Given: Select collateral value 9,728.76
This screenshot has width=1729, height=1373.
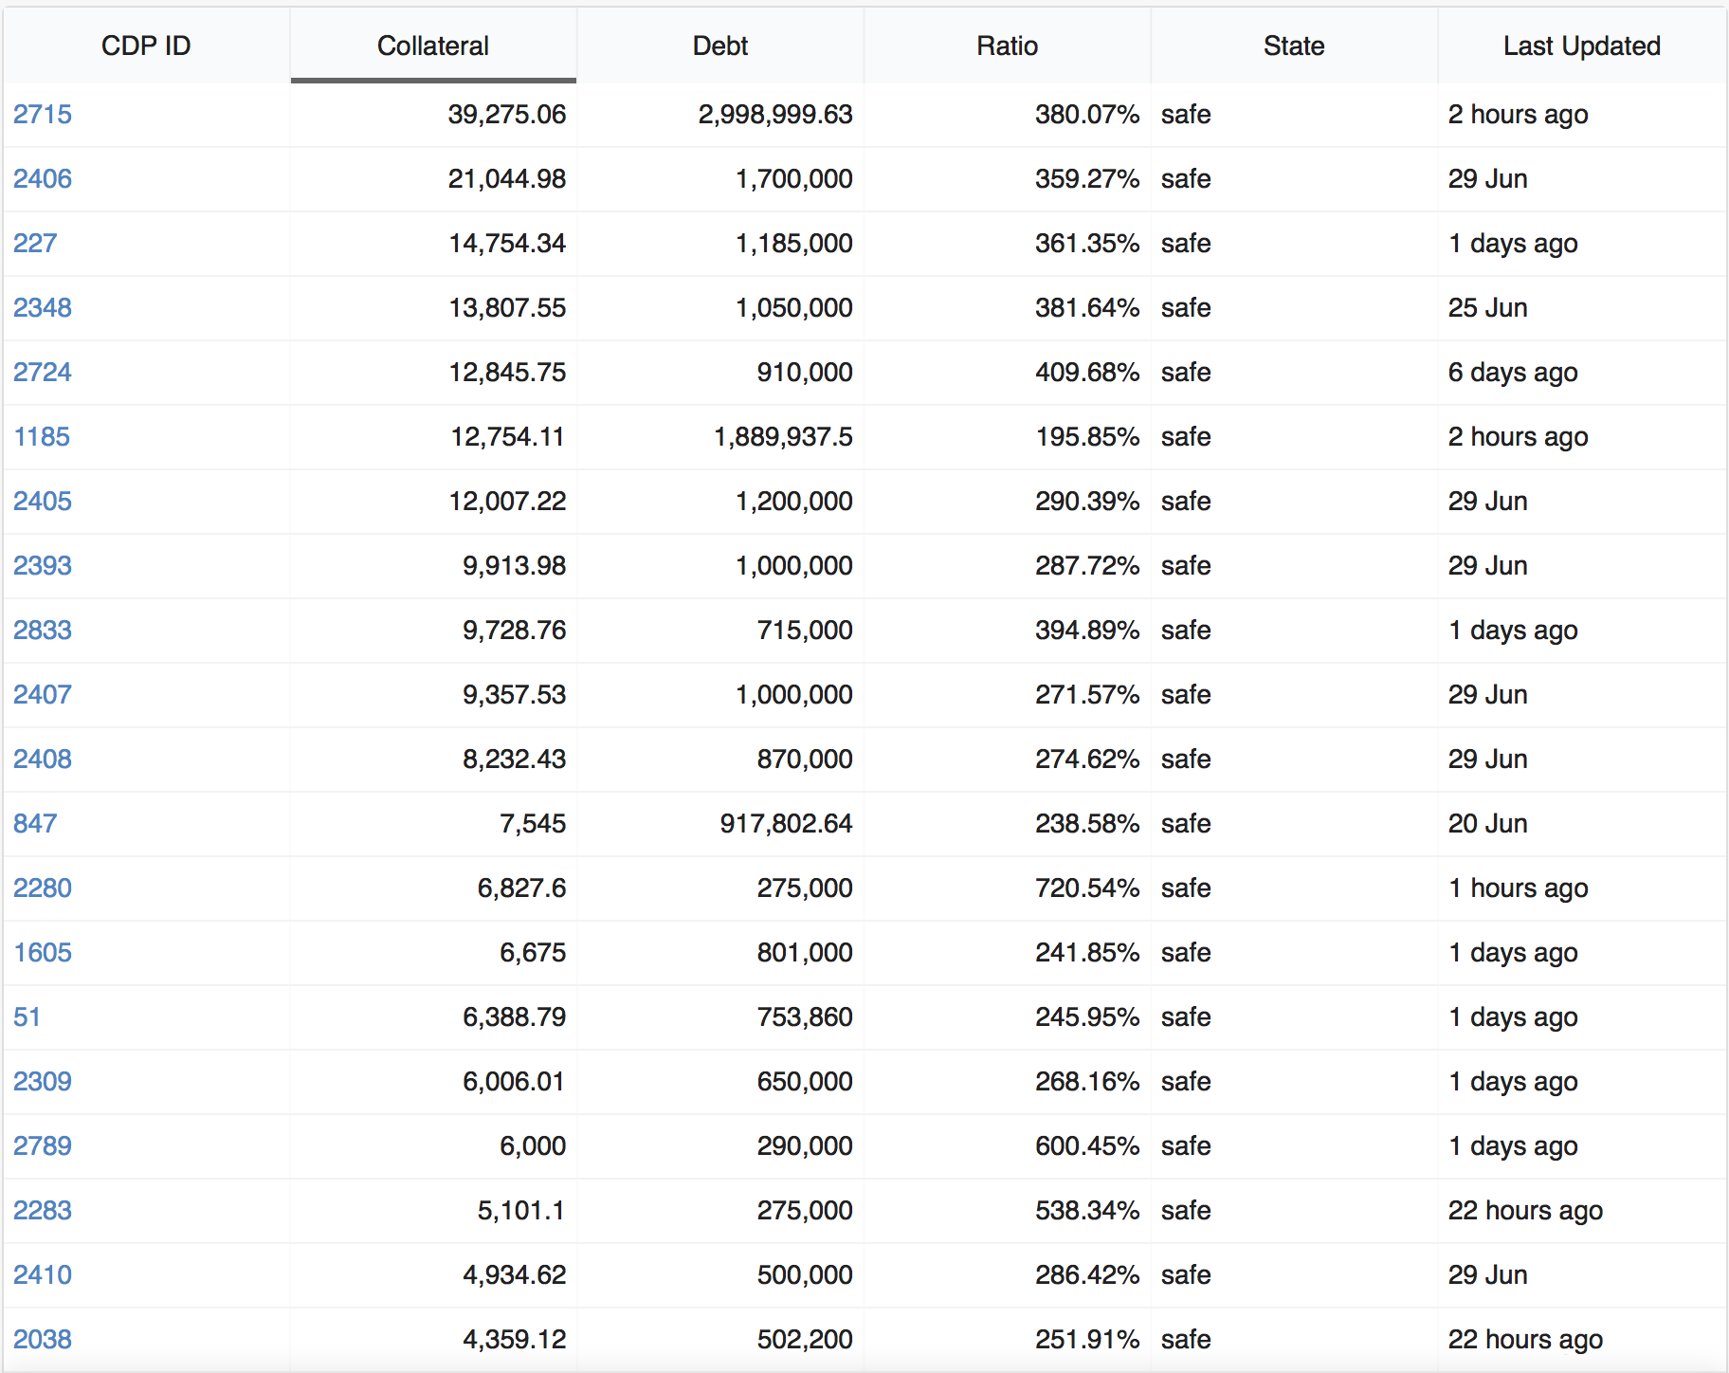Looking at the screenshot, I should point(514,630).
